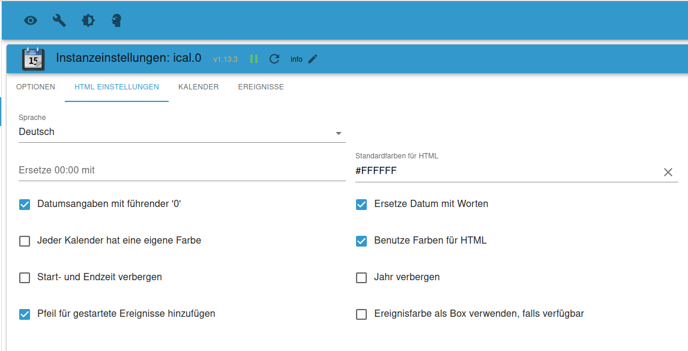Viewport: 688px width, 351px height.
Task: Click the ical calendar adapter icon
Action: point(34,59)
